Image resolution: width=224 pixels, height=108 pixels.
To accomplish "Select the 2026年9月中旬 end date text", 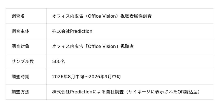I will point(105,77).
